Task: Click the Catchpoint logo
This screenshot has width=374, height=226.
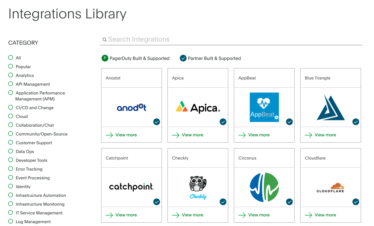Action: click(x=131, y=187)
